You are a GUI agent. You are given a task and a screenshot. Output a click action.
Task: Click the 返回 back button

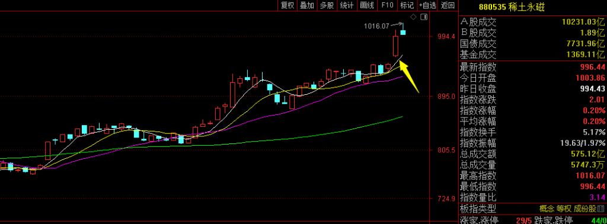click(448, 5)
